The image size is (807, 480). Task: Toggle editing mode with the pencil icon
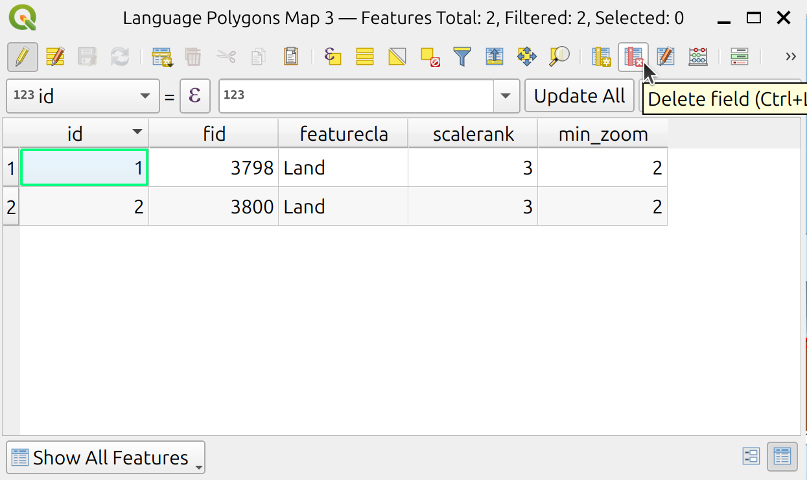pos(23,57)
